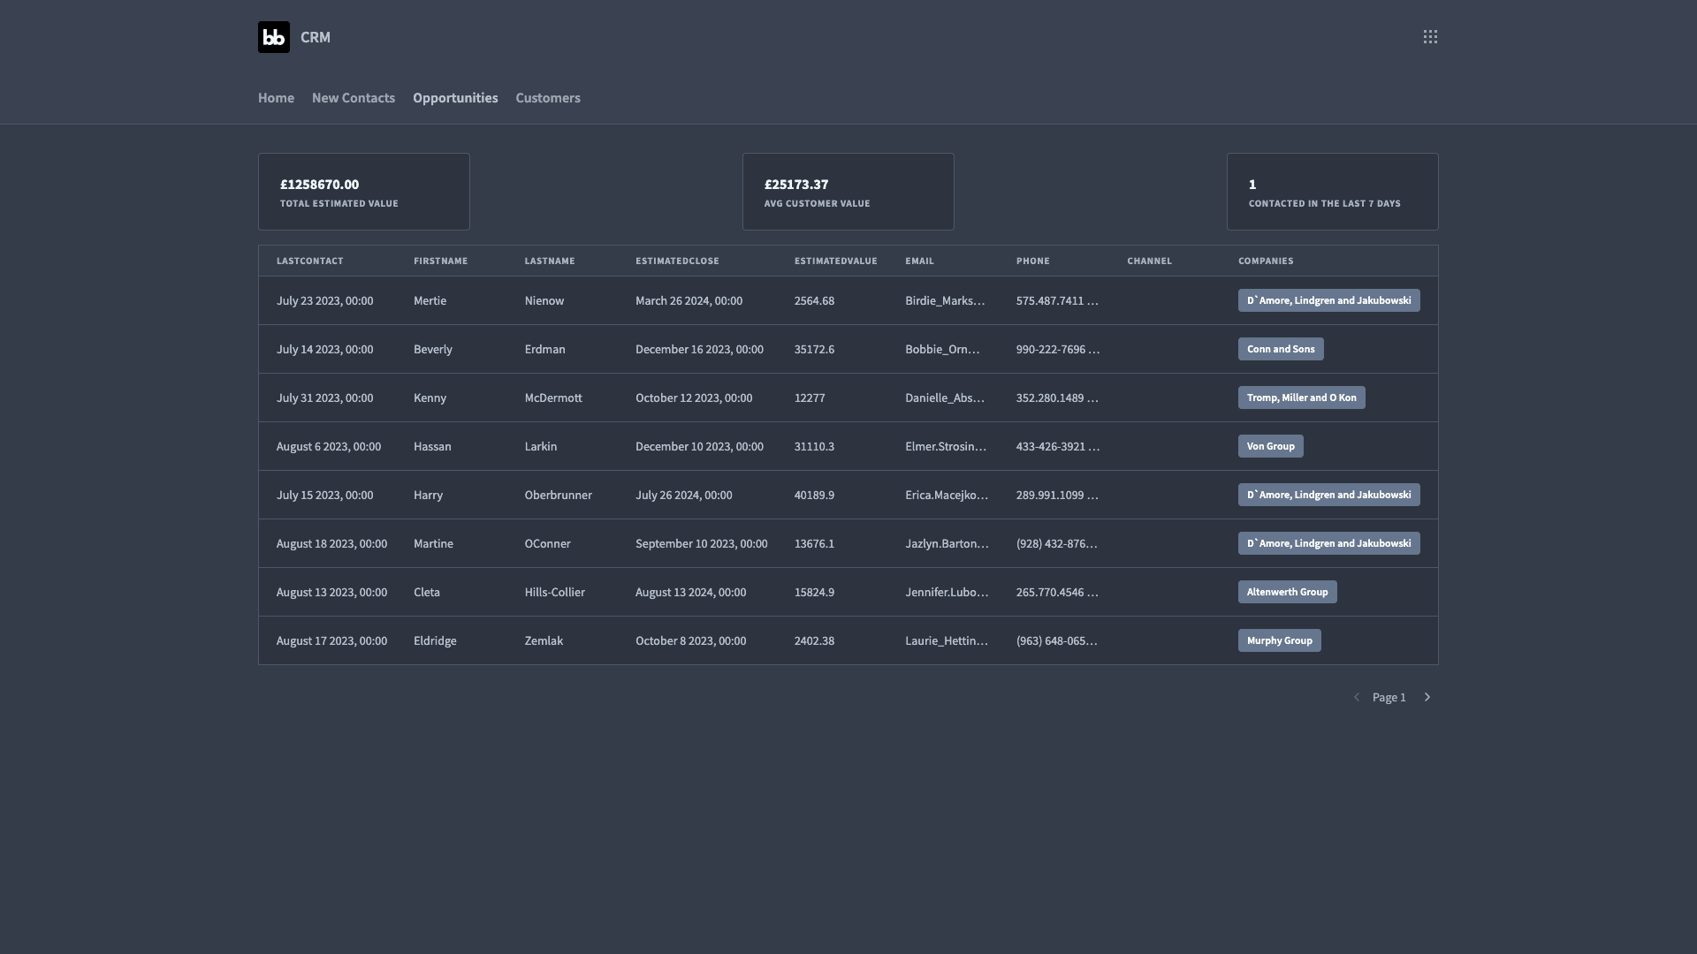The width and height of the screenshot is (1697, 954).
Task: Click the Murphy Group company tag
Action: [1279, 640]
